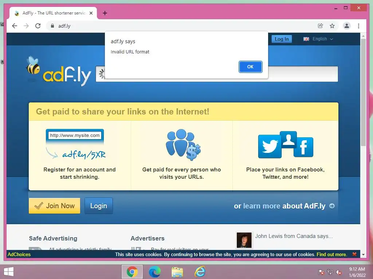Reload the adf.ly page
The image size is (373, 279).
click(x=38, y=26)
